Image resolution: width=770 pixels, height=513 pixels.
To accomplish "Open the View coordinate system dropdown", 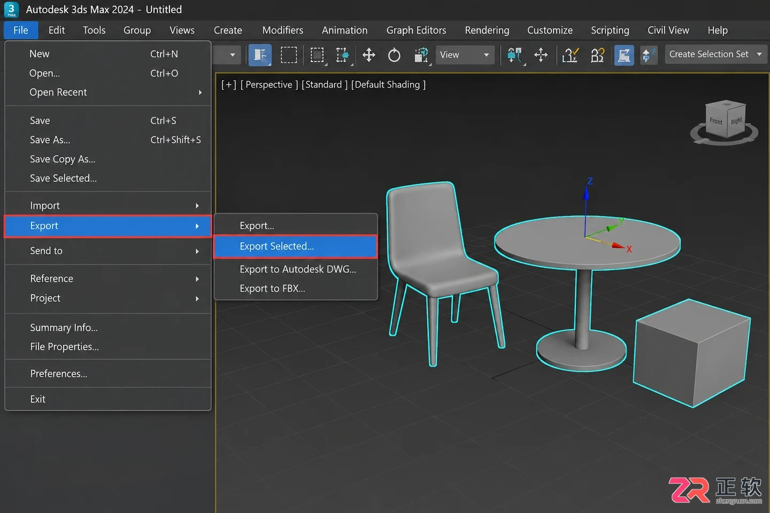I will click(465, 55).
